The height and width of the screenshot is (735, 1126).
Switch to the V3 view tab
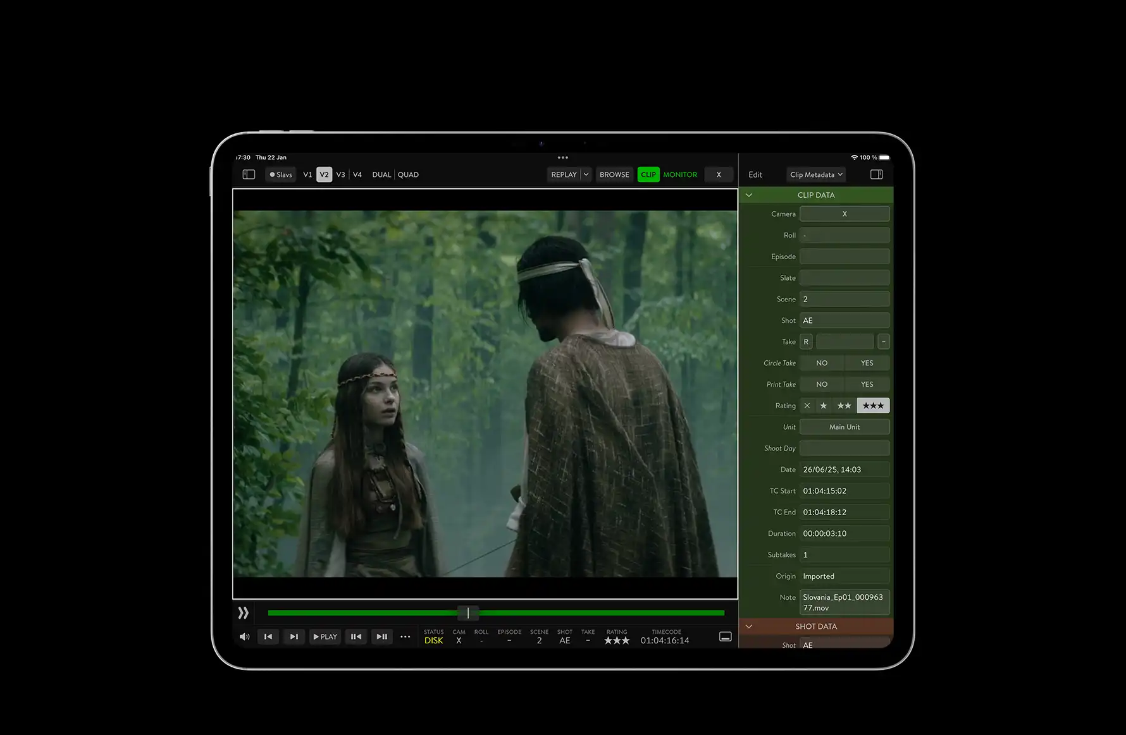coord(340,174)
